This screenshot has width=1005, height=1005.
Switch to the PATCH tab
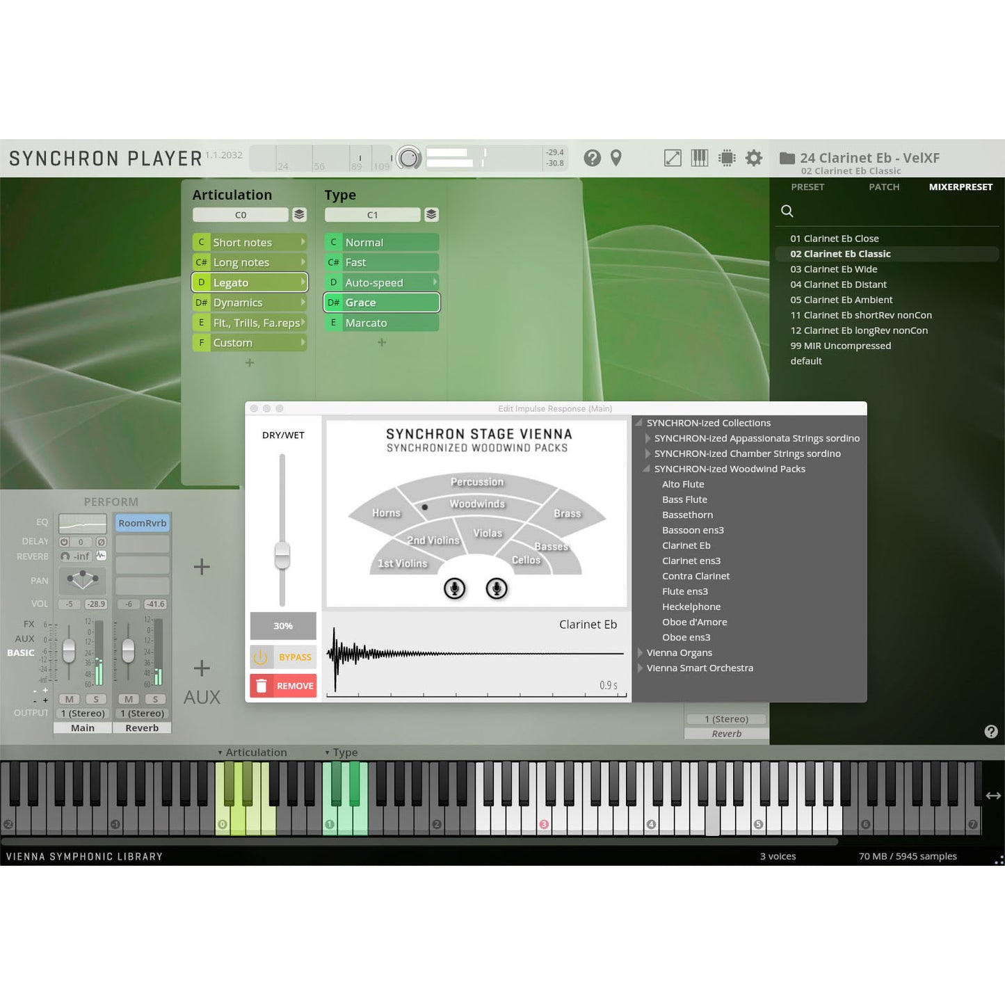pos(883,187)
